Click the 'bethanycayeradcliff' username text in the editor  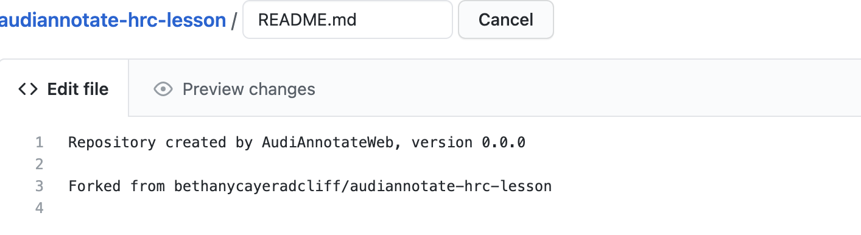pyautogui.click(x=258, y=187)
